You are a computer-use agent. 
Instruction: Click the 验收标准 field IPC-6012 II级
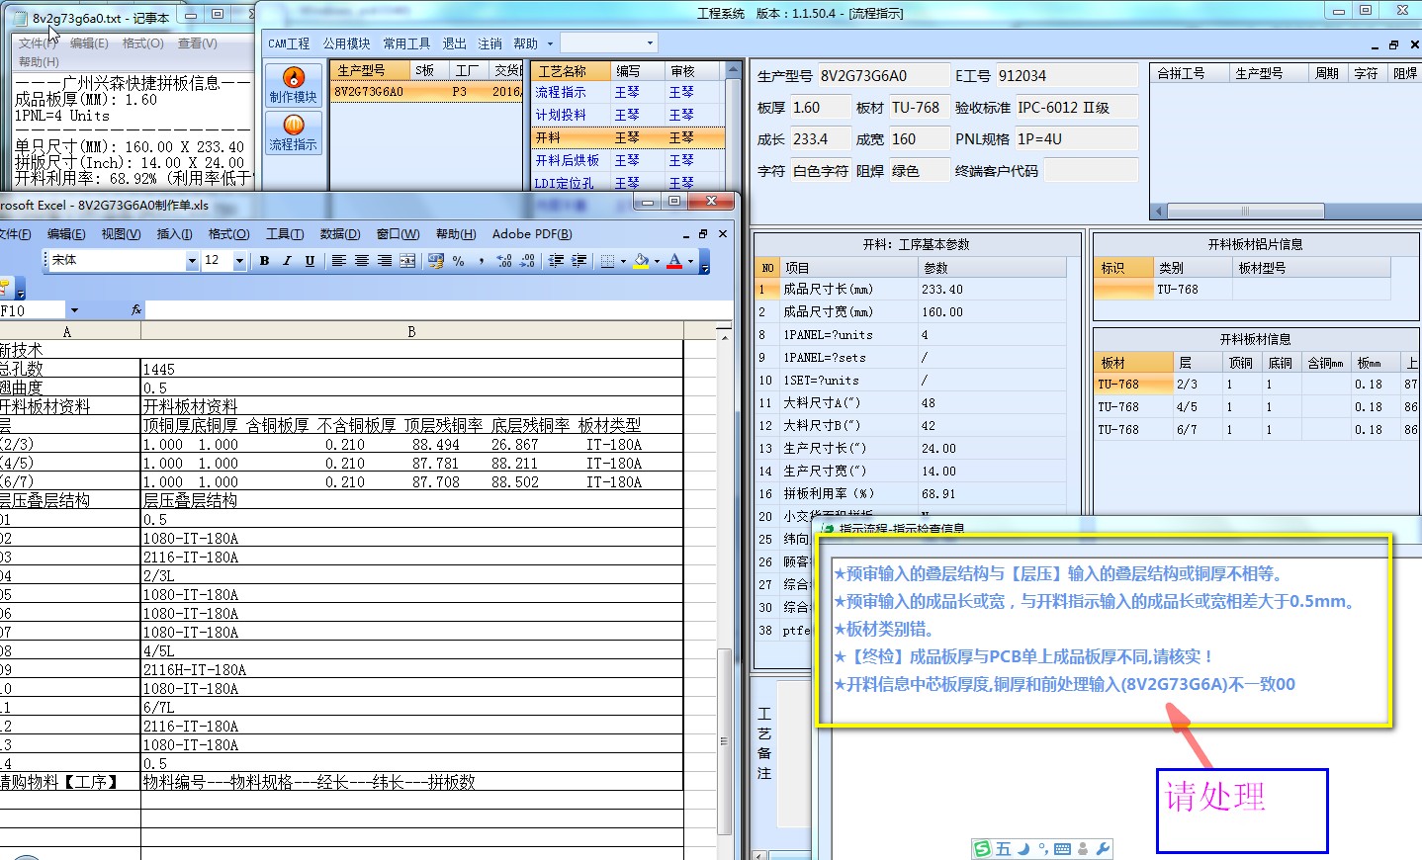coord(1076,108)
